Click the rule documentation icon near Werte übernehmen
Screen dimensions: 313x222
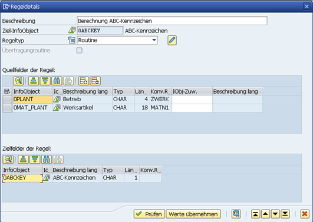pos(236,214)
